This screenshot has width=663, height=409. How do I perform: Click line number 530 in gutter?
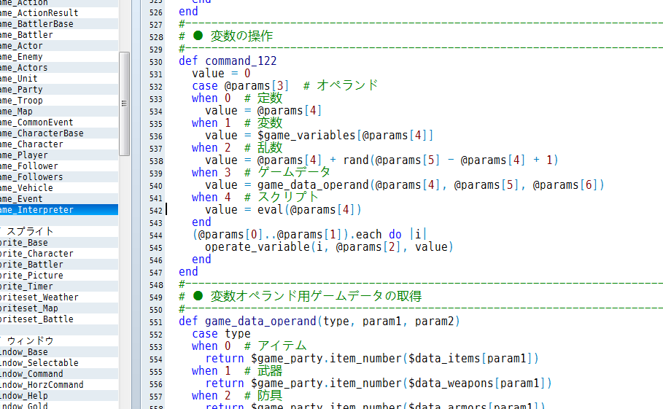coord(156,62)
